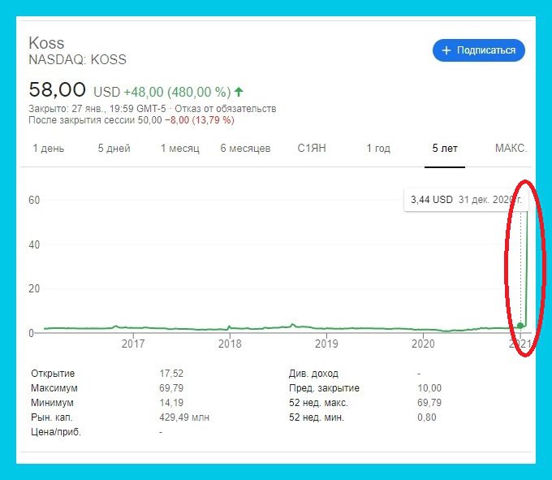Select the 1 месяц chart tab
Image resolution: width=552 pixels, height=480 pixels.
tap(180, 149)
